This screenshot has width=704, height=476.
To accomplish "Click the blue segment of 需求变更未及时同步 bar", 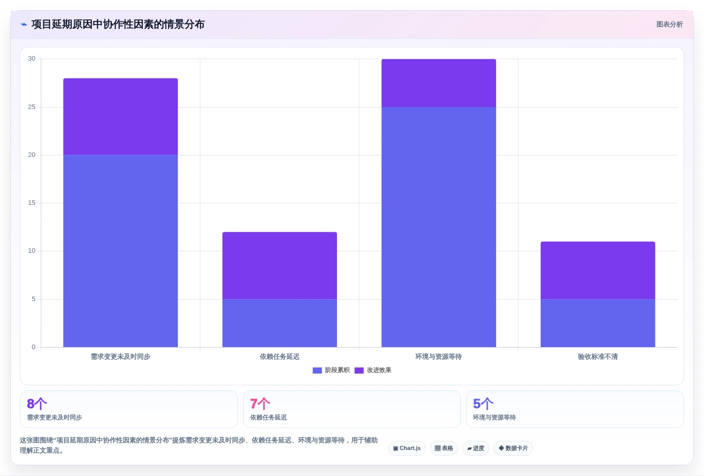I will click(x=120, y=251).
